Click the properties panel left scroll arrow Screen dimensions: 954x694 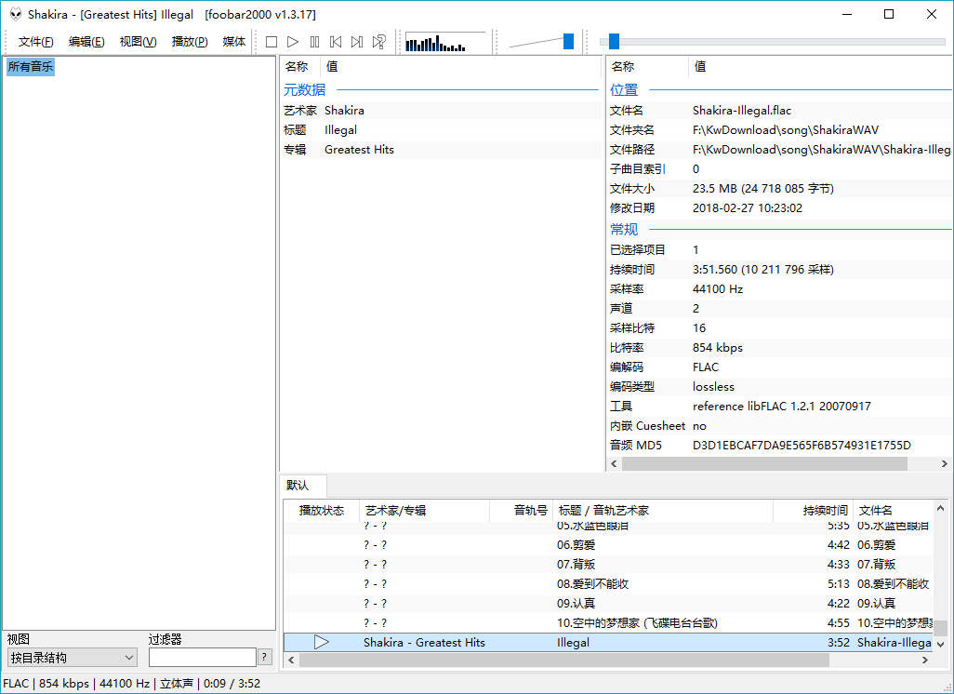tap(614, 464)
